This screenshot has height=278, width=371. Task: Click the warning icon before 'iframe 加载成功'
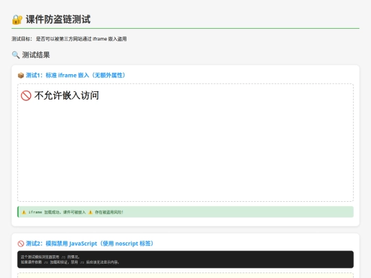(x=24, y=212)
